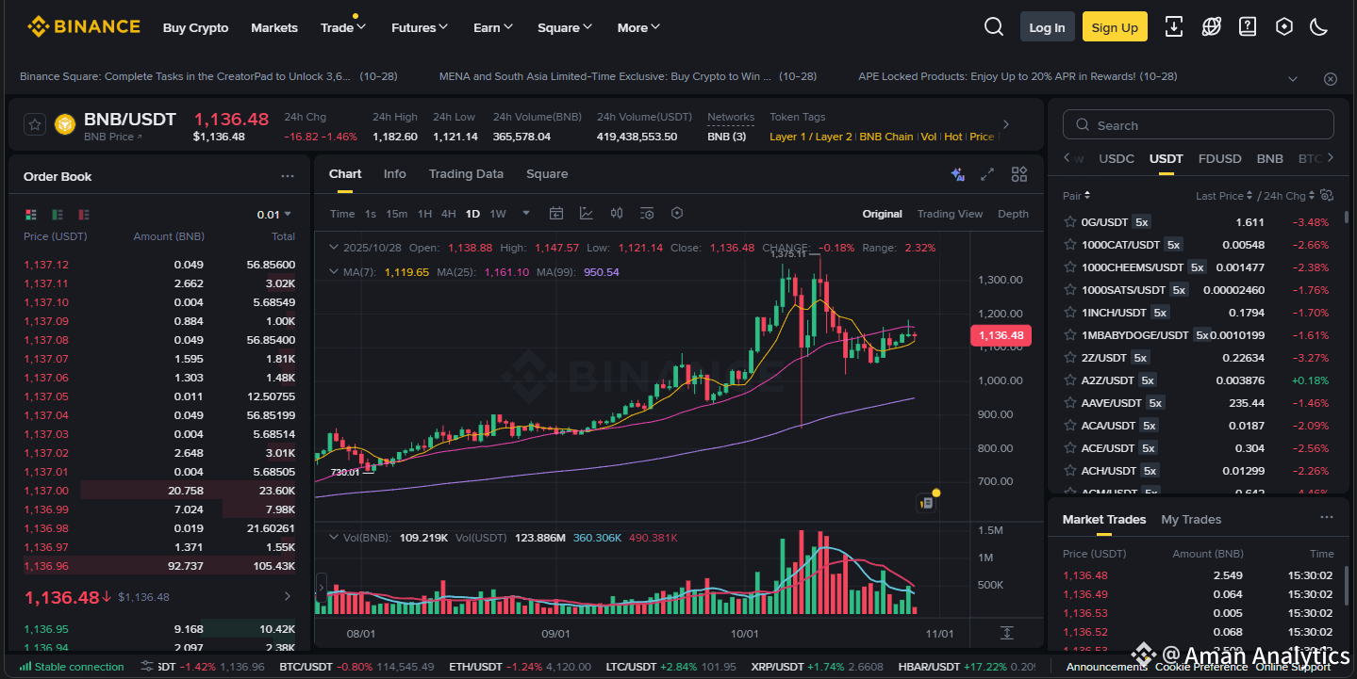Open the BNB Price link
Viewport: 1357px width, 679px height.
click(x=112, y=137)
